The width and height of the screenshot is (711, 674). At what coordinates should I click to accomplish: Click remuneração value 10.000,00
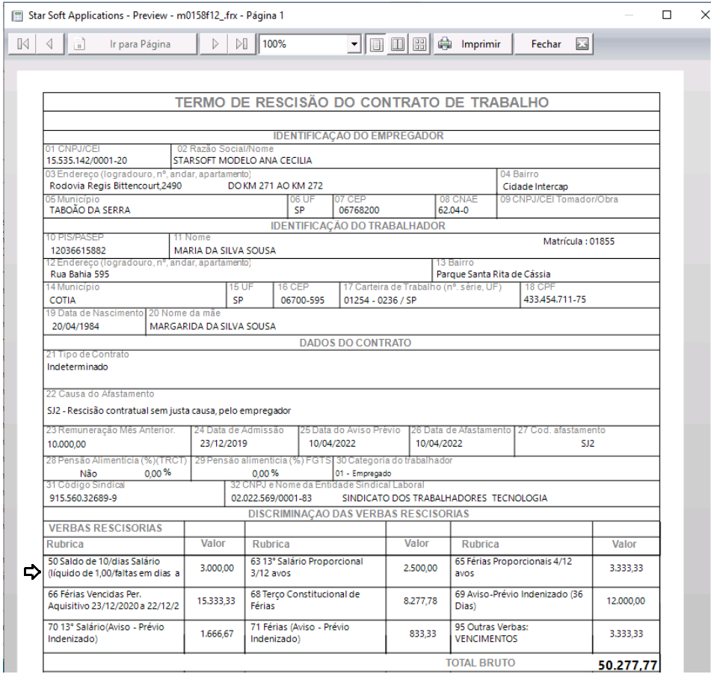(x=67, y=444)
